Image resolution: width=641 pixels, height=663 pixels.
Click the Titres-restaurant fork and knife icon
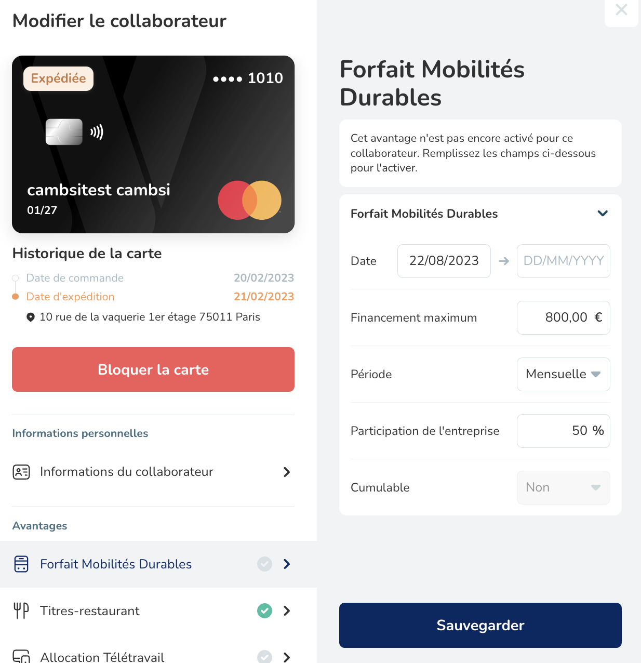pos(21,611)
